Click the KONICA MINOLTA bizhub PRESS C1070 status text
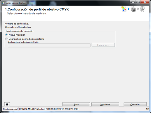 coord(49,109)
